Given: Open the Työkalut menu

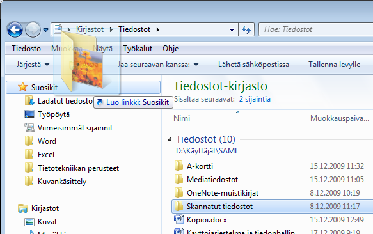Looking at the screenshot, I should [x=138, y=49].
